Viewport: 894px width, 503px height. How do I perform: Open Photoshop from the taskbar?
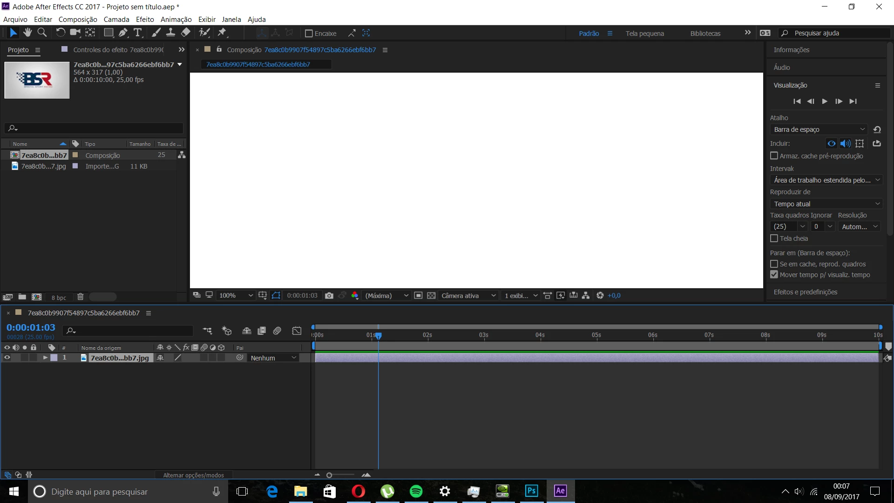click(531, 491)
